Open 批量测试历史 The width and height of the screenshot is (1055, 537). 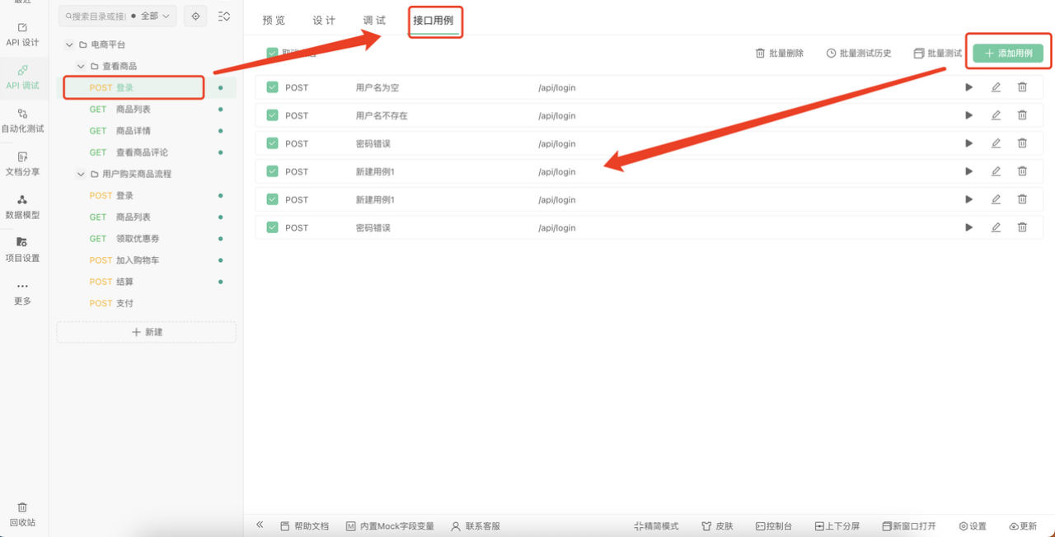pos(859,53)
